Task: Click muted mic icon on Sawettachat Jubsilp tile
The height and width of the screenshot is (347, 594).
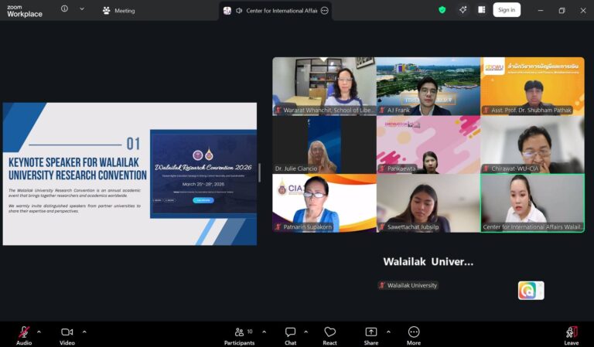Action: point(382,226)
